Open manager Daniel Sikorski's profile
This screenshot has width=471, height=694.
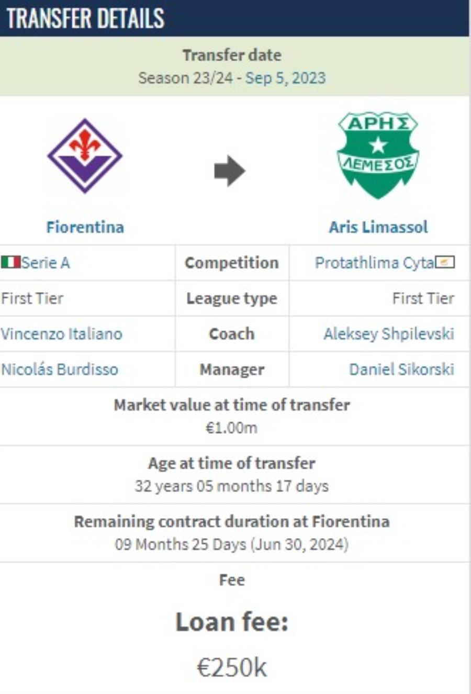401,370
